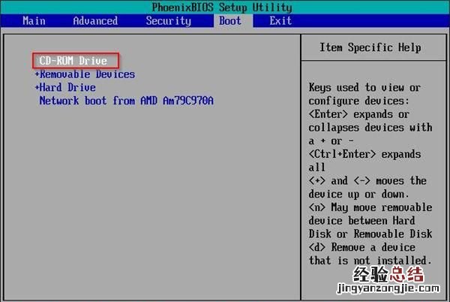450x302 pixels.
Task: Click the Removable Devices label
Action: (x=87, y=74)
